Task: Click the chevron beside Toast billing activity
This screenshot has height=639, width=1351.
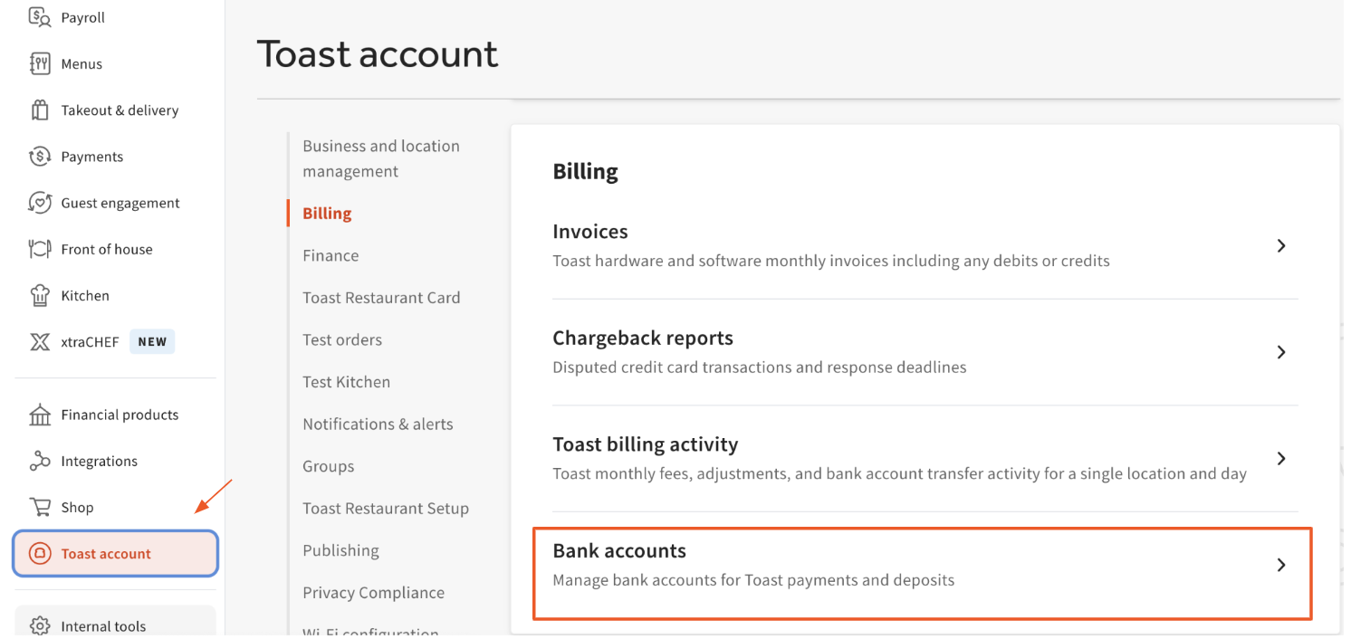Action: tap(1280, 458)
